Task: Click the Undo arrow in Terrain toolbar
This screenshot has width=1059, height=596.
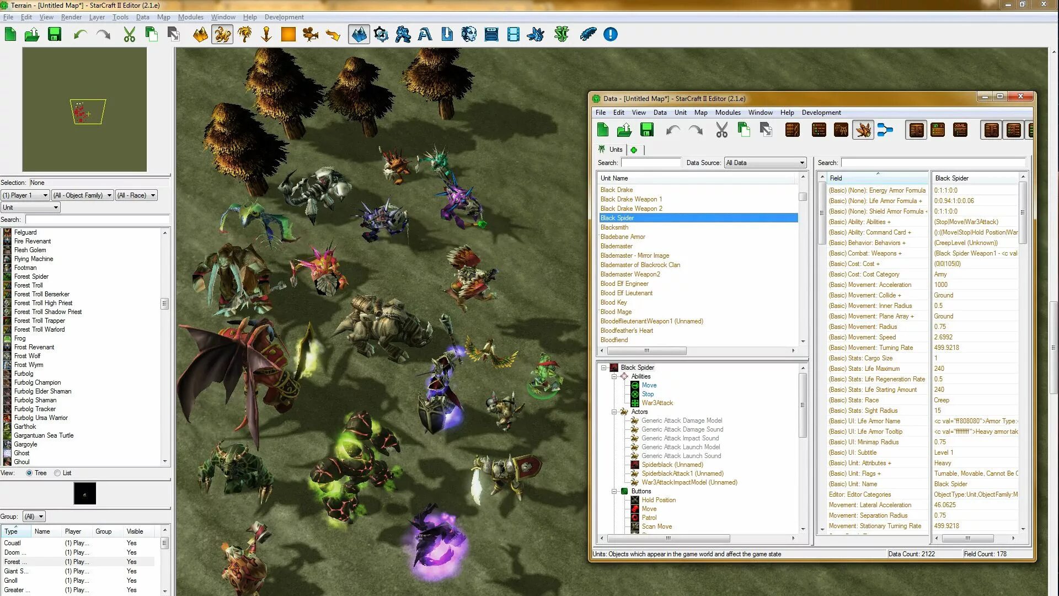Action: coord(81,35)
